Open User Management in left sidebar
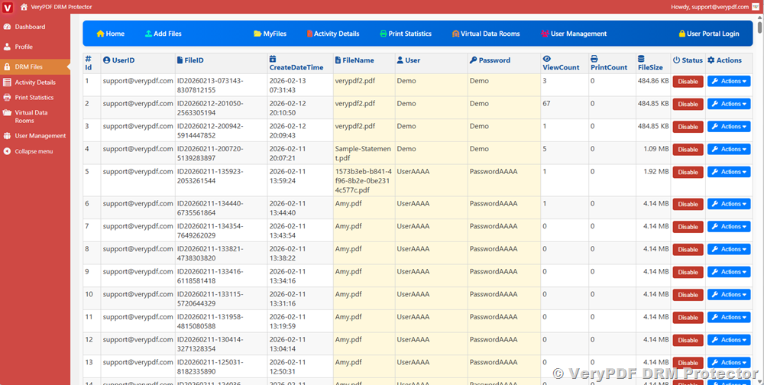This screenshot has height=385, width=764. click(x=40, y=136)
